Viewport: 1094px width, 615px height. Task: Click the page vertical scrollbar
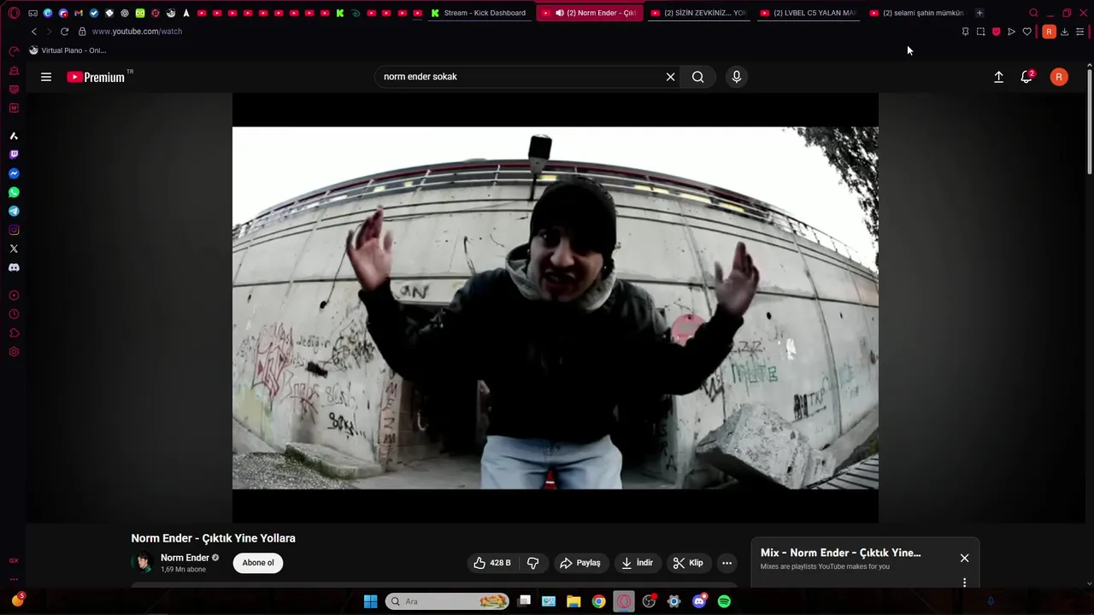[x=1089, y=120]
